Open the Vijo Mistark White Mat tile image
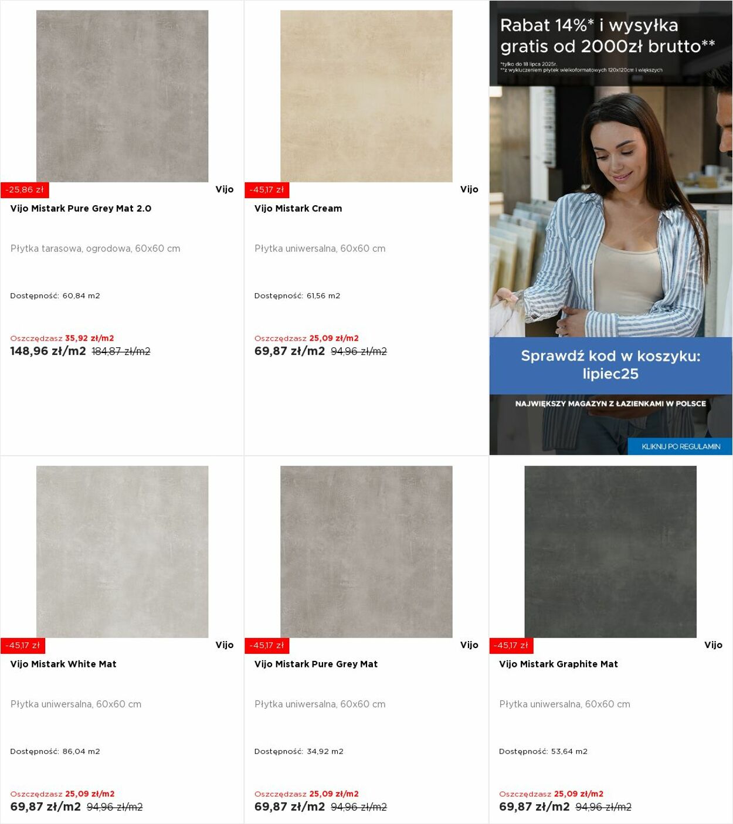This screenshot has width=733, height=824. pyautogui.click(x=122, y=552)
